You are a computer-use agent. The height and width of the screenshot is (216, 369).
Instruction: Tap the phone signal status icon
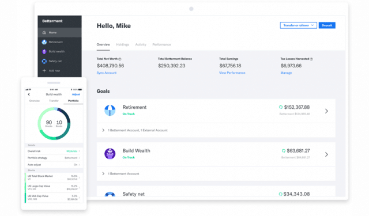[x=27, y=89]
